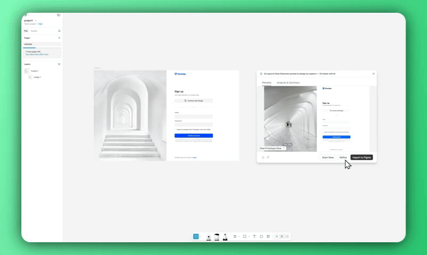Click the Frame 1 label on canvas
This screenshot has width=427, height=255.
pos(97,68)
